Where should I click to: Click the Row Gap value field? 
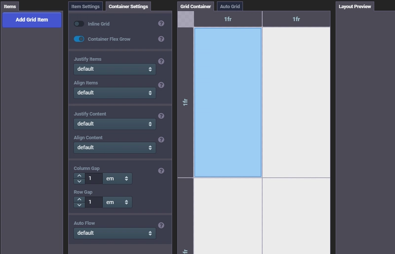[x=94, y=202]
